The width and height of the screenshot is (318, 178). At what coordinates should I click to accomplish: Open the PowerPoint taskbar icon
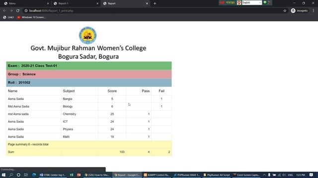(79, 175)
